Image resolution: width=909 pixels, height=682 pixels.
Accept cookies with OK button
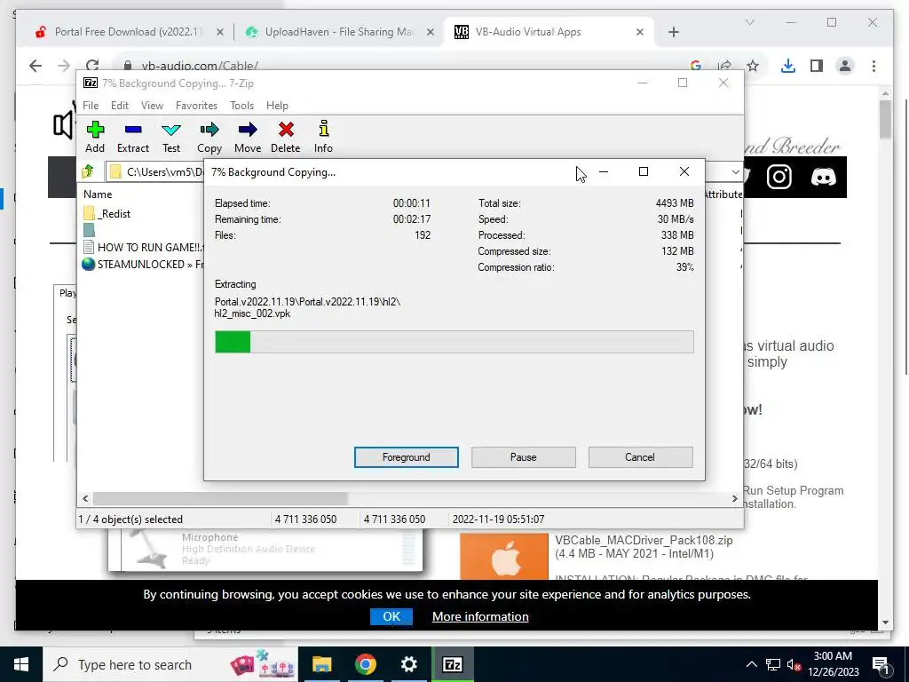[x=391, y=616]
